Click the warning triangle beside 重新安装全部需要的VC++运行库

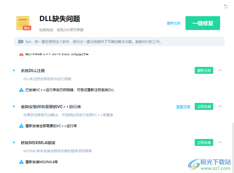[21, 126]
